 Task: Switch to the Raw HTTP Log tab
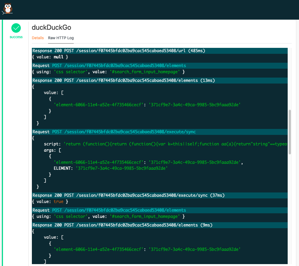61,38
